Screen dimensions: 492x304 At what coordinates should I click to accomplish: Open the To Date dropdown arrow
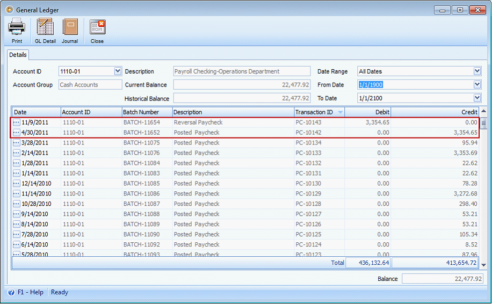pos(477,98)
